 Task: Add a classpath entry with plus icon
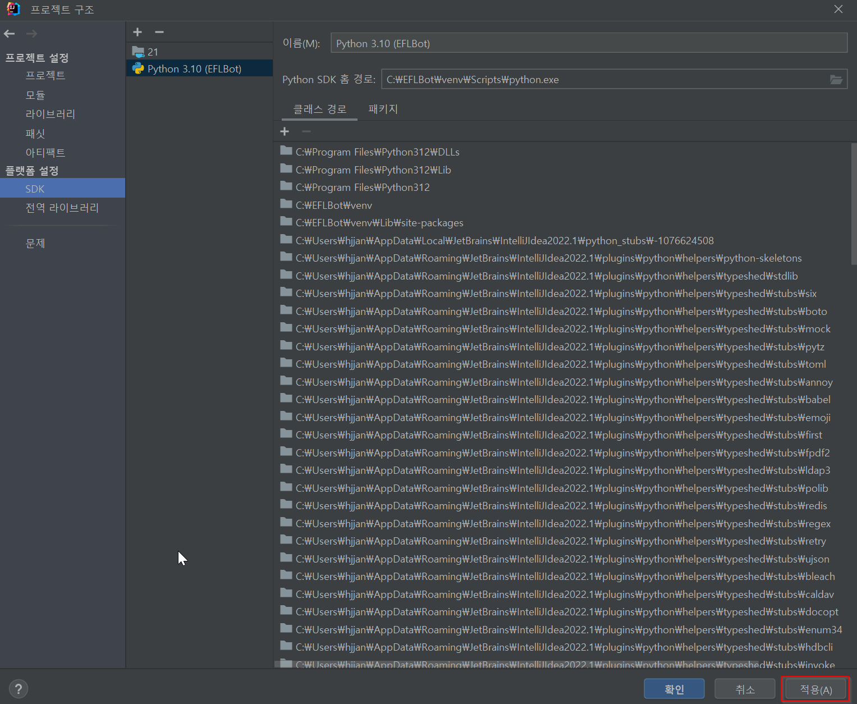285,131
